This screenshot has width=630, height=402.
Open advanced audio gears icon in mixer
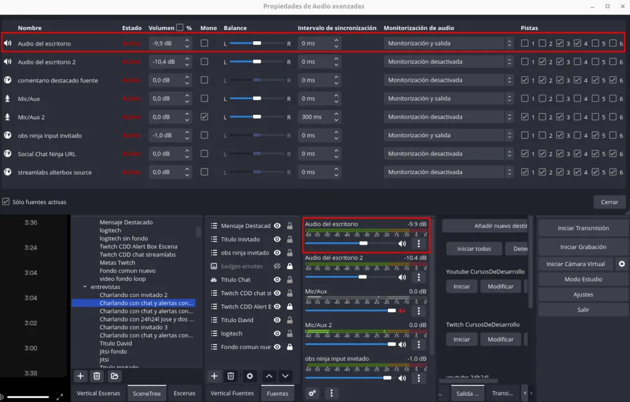[x=313, y=393]
